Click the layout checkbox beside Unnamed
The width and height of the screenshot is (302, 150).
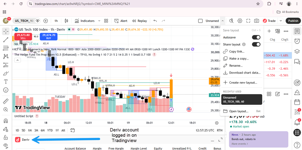click(200, 21)
